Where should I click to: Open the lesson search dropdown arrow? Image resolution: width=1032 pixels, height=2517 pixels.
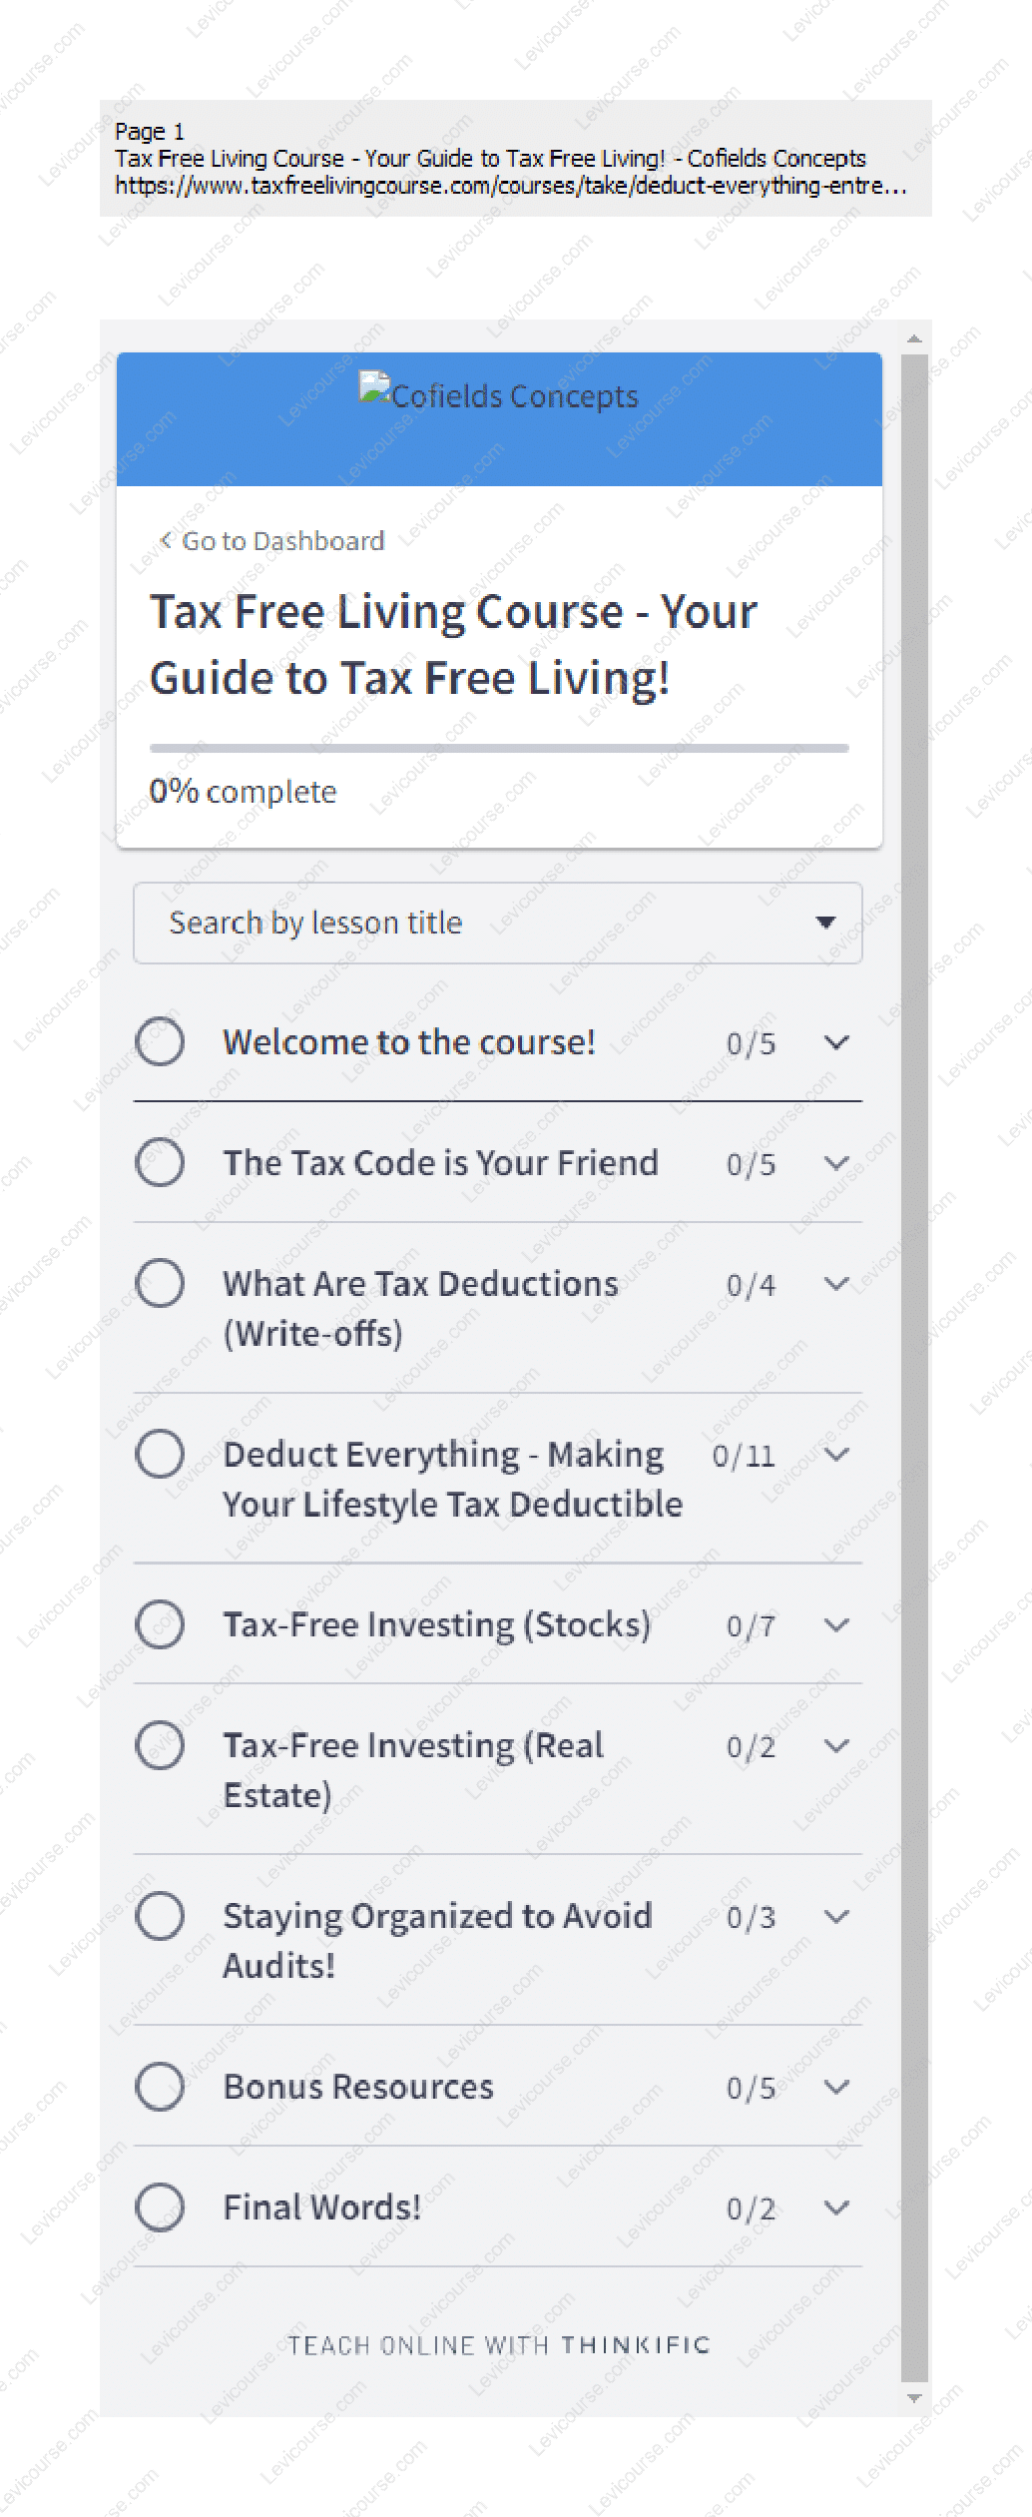click(825, 923)
